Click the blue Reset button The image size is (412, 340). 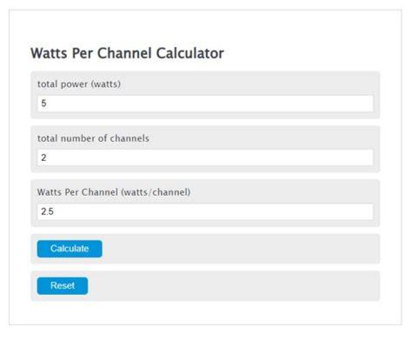[62, 286]
